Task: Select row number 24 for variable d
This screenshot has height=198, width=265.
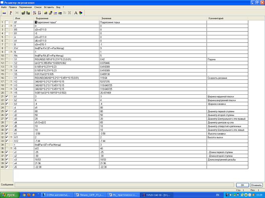Action: (2, 108)
